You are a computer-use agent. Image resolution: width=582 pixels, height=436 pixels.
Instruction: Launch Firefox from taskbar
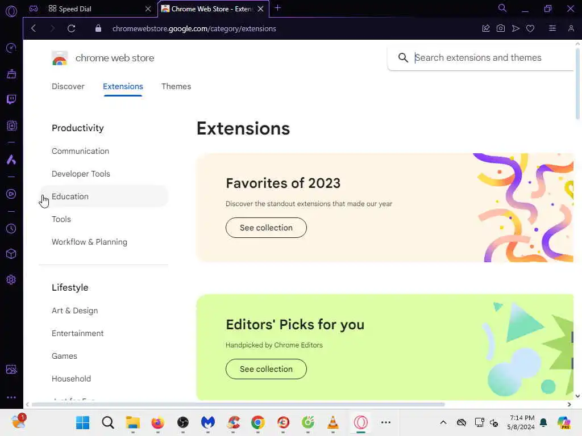click(x=158, y=422)
